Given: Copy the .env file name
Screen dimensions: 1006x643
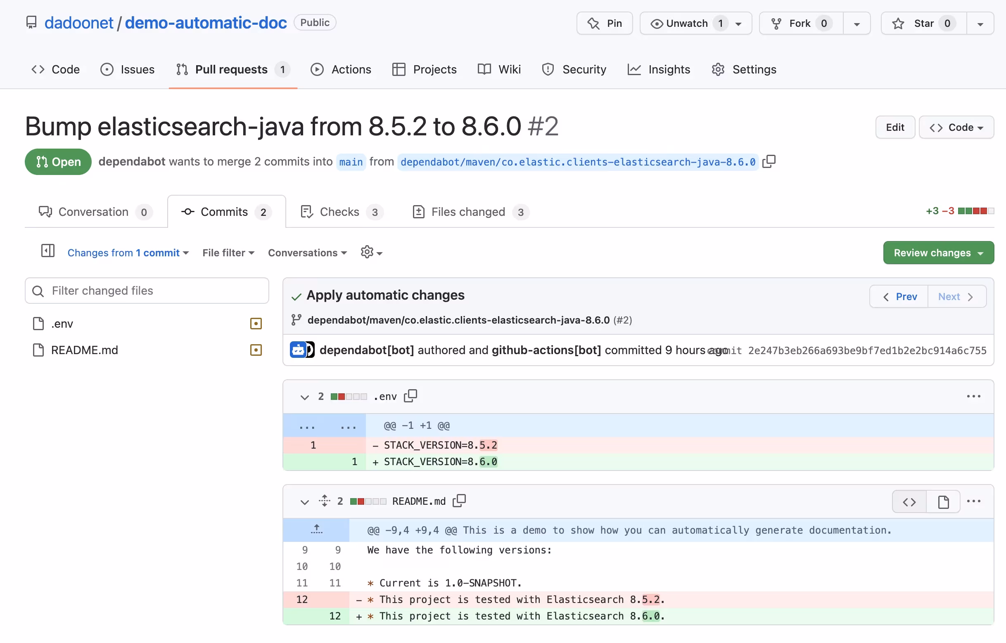Looking at the screenshot, I should pyautogui.click(x=410, y=396).
